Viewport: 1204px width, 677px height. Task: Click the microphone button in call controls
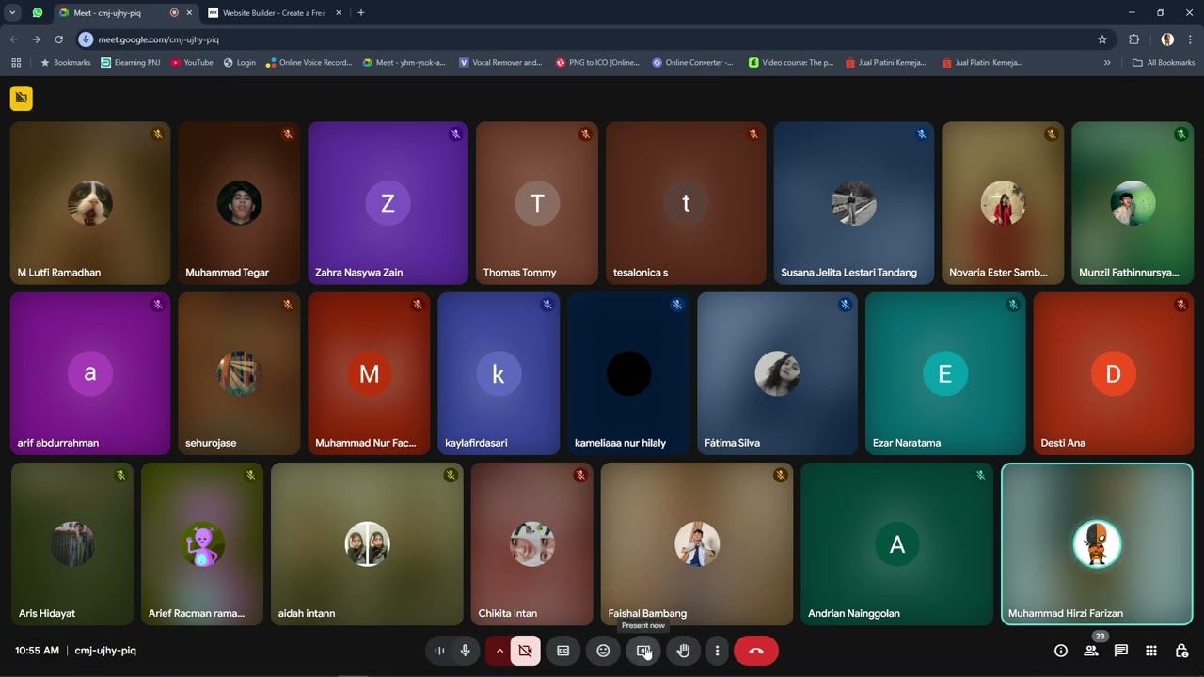(x=465, y=651)
